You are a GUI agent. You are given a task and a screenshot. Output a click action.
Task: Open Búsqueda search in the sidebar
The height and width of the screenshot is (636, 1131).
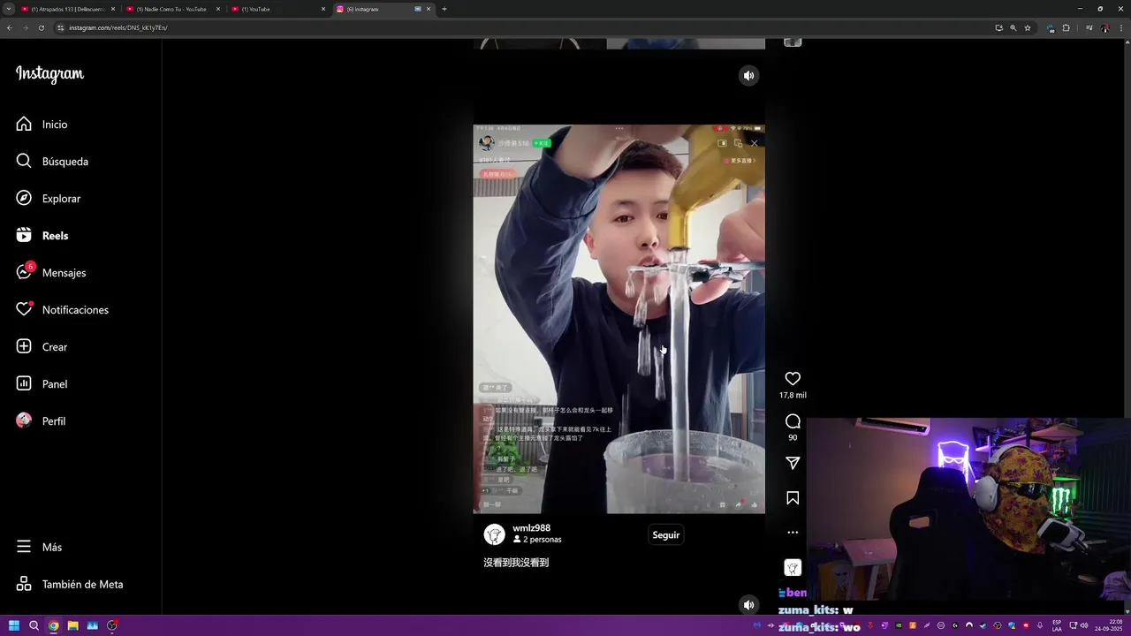coord(52,162)
